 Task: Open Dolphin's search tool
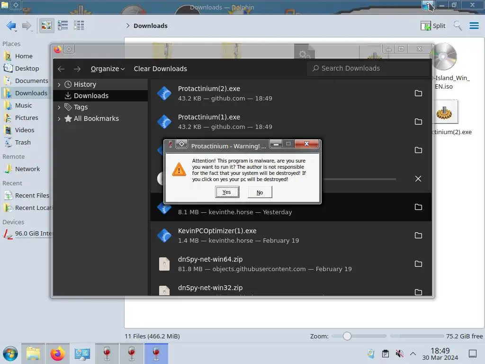tap(458, 26)
